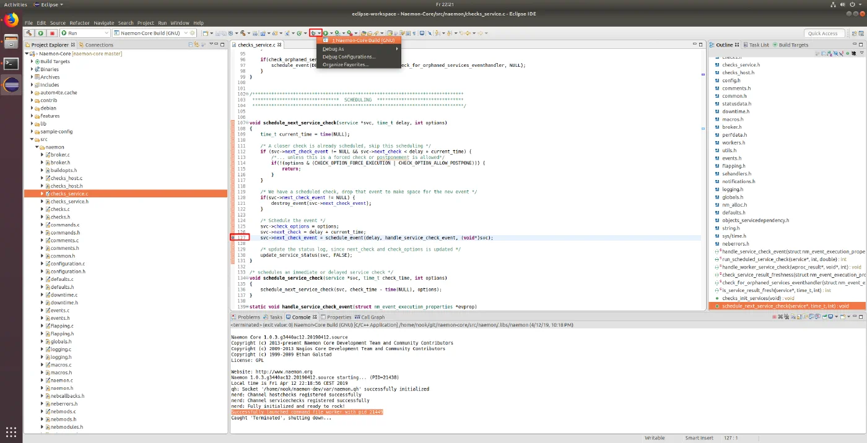Open Files manager from the dock
867x443 pixels.
pos(11,41)
